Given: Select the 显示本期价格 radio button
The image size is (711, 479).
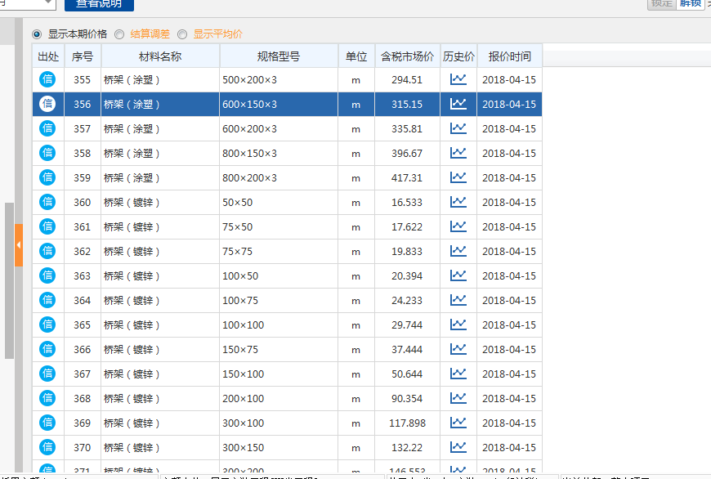Looking at the screenshot, I should pos(37,34).
